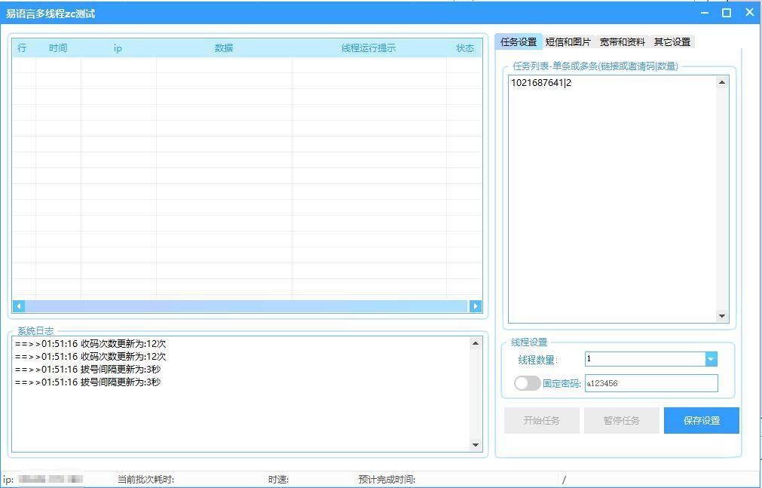
Task: Click the 保存设置 button
Action: (701, 421)
